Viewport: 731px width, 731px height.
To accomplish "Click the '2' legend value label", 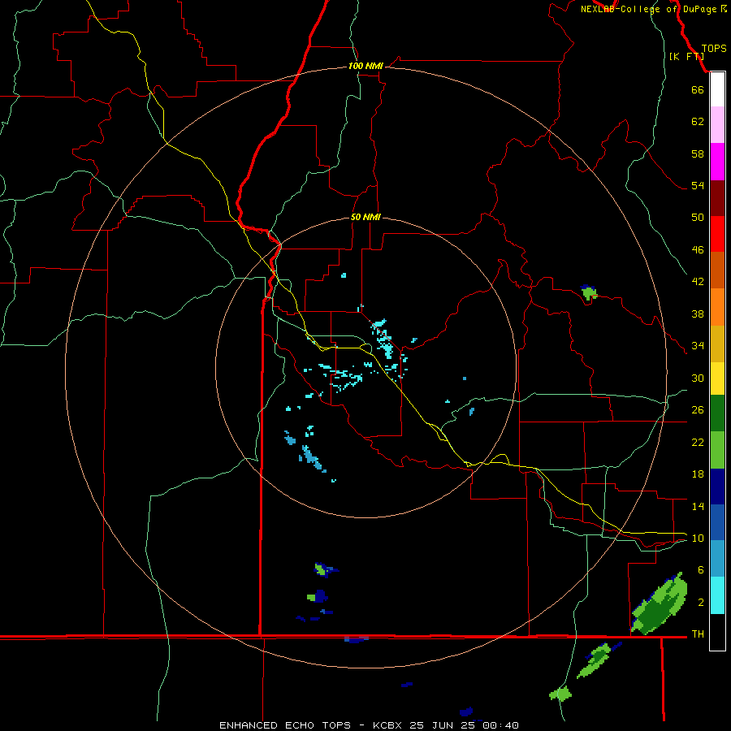I will pyautogui.click(x=701, y=602).
